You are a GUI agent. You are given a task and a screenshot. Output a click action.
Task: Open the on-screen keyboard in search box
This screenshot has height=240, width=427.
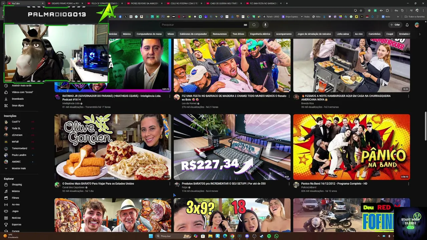pyautogui.click(x=246, y=25)
